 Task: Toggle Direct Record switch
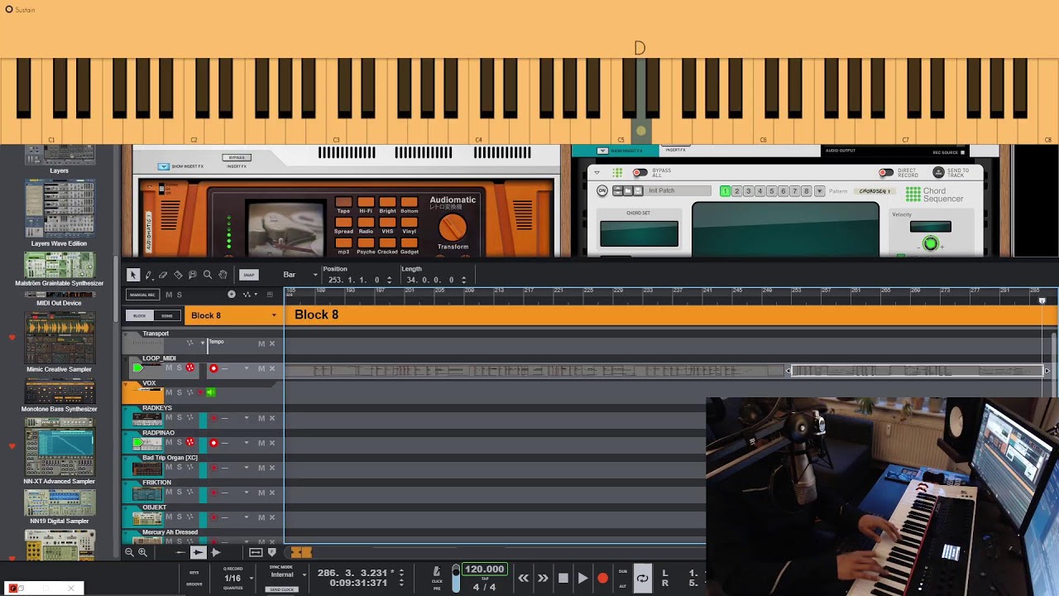(x=886, y=173)
